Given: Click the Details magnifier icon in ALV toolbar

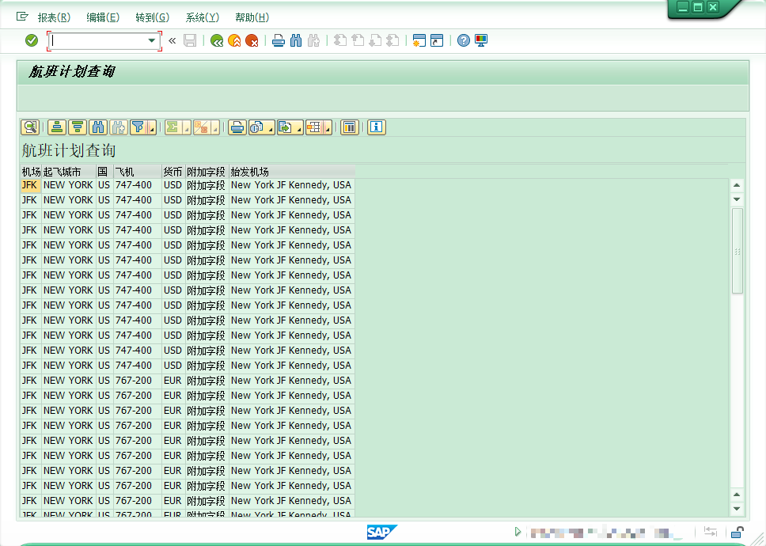Looking at the screenshot, I should tap(30, 127).
